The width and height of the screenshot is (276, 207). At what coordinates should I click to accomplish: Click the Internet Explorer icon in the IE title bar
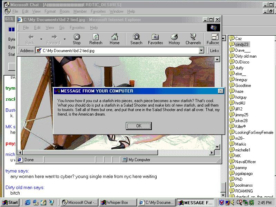point(20,20)
